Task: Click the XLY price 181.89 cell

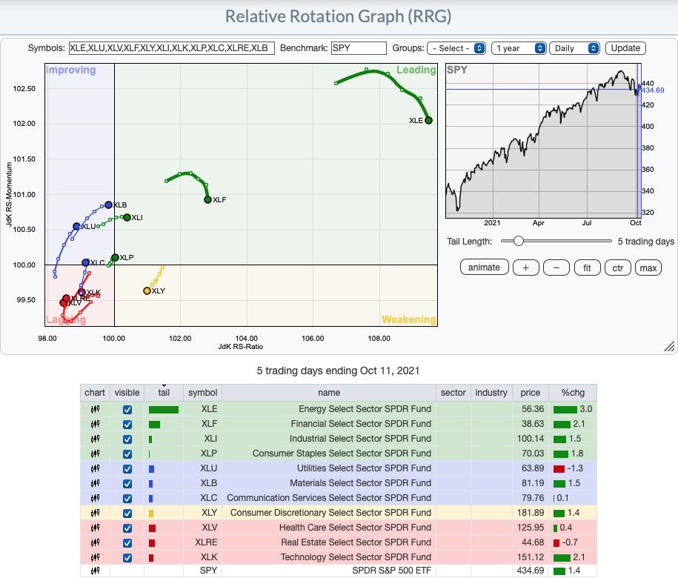Action: (531, 513)
